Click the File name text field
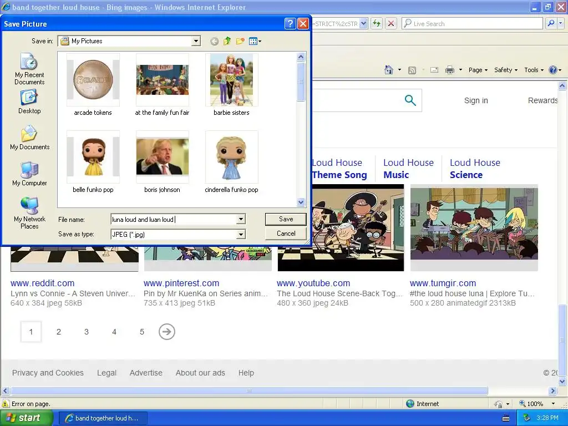 click(174, 219)
